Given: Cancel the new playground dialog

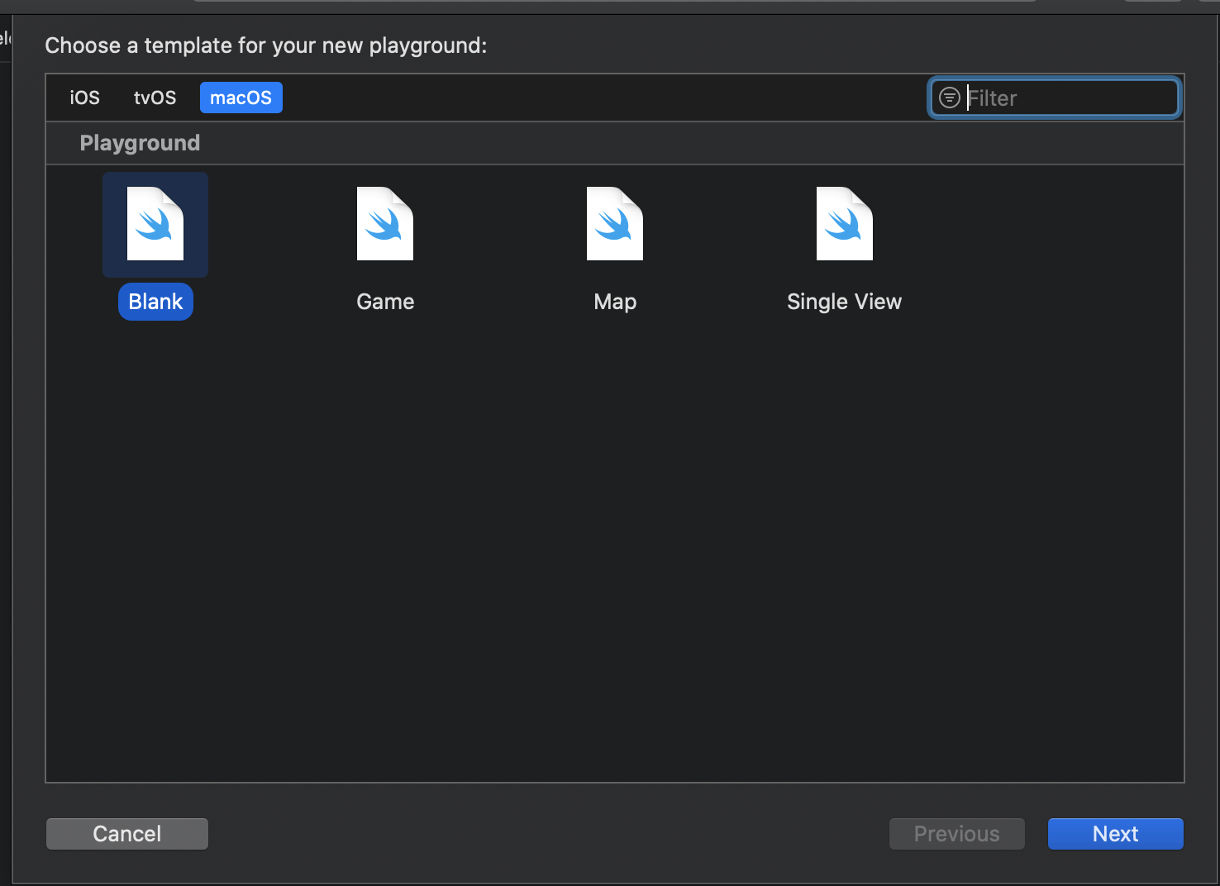Looking at the screenshot, I should 127,834.
